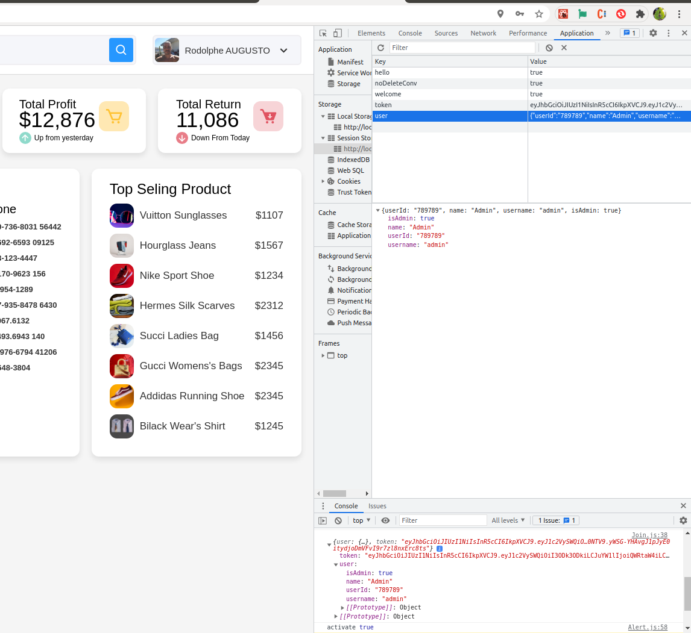The width and height of the screenshot is (691, 633).
Task: Click the storage Filter input field
Action: point(462,48)
